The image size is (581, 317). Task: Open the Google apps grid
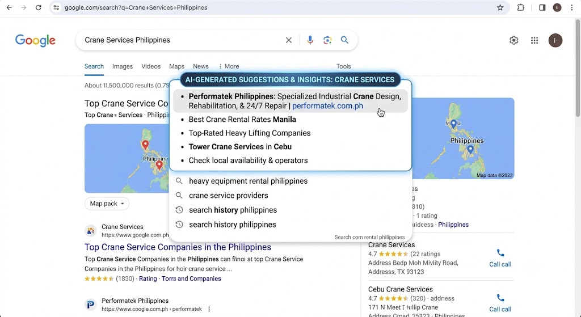pos(534,40)
